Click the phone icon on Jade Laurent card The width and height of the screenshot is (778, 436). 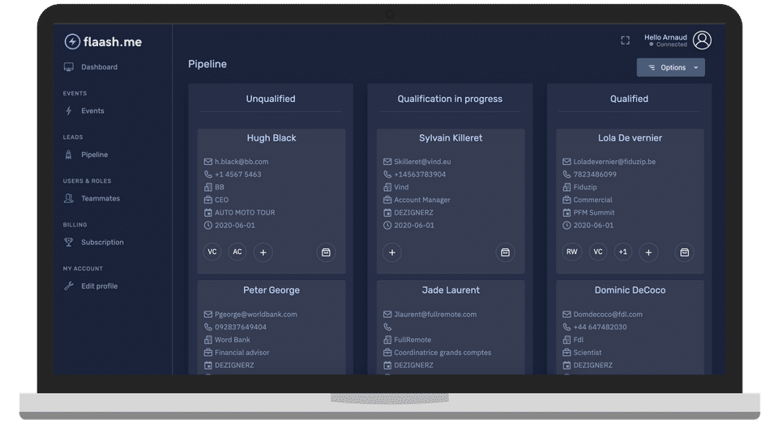tap(387, 327)
